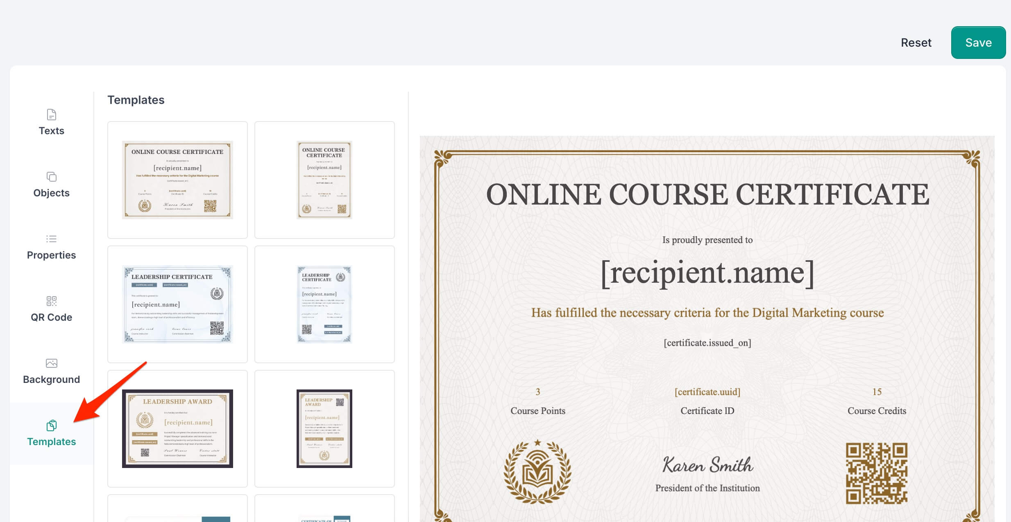Pick landscape Leadership Certificate template

click(177, 304)
